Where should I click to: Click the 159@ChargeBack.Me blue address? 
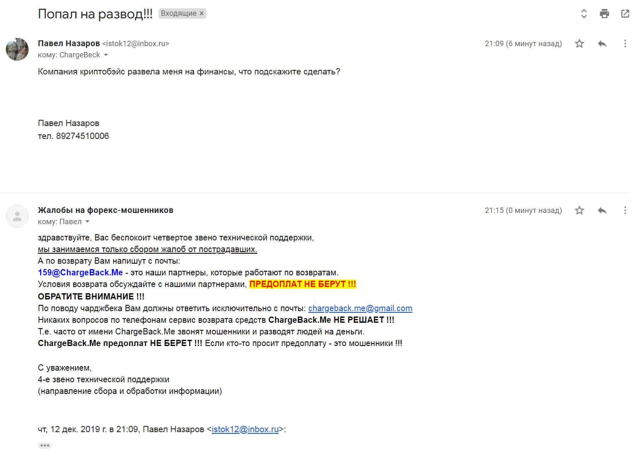click(80, 272)
